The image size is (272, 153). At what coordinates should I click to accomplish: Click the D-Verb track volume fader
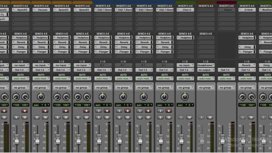(243, 139)
